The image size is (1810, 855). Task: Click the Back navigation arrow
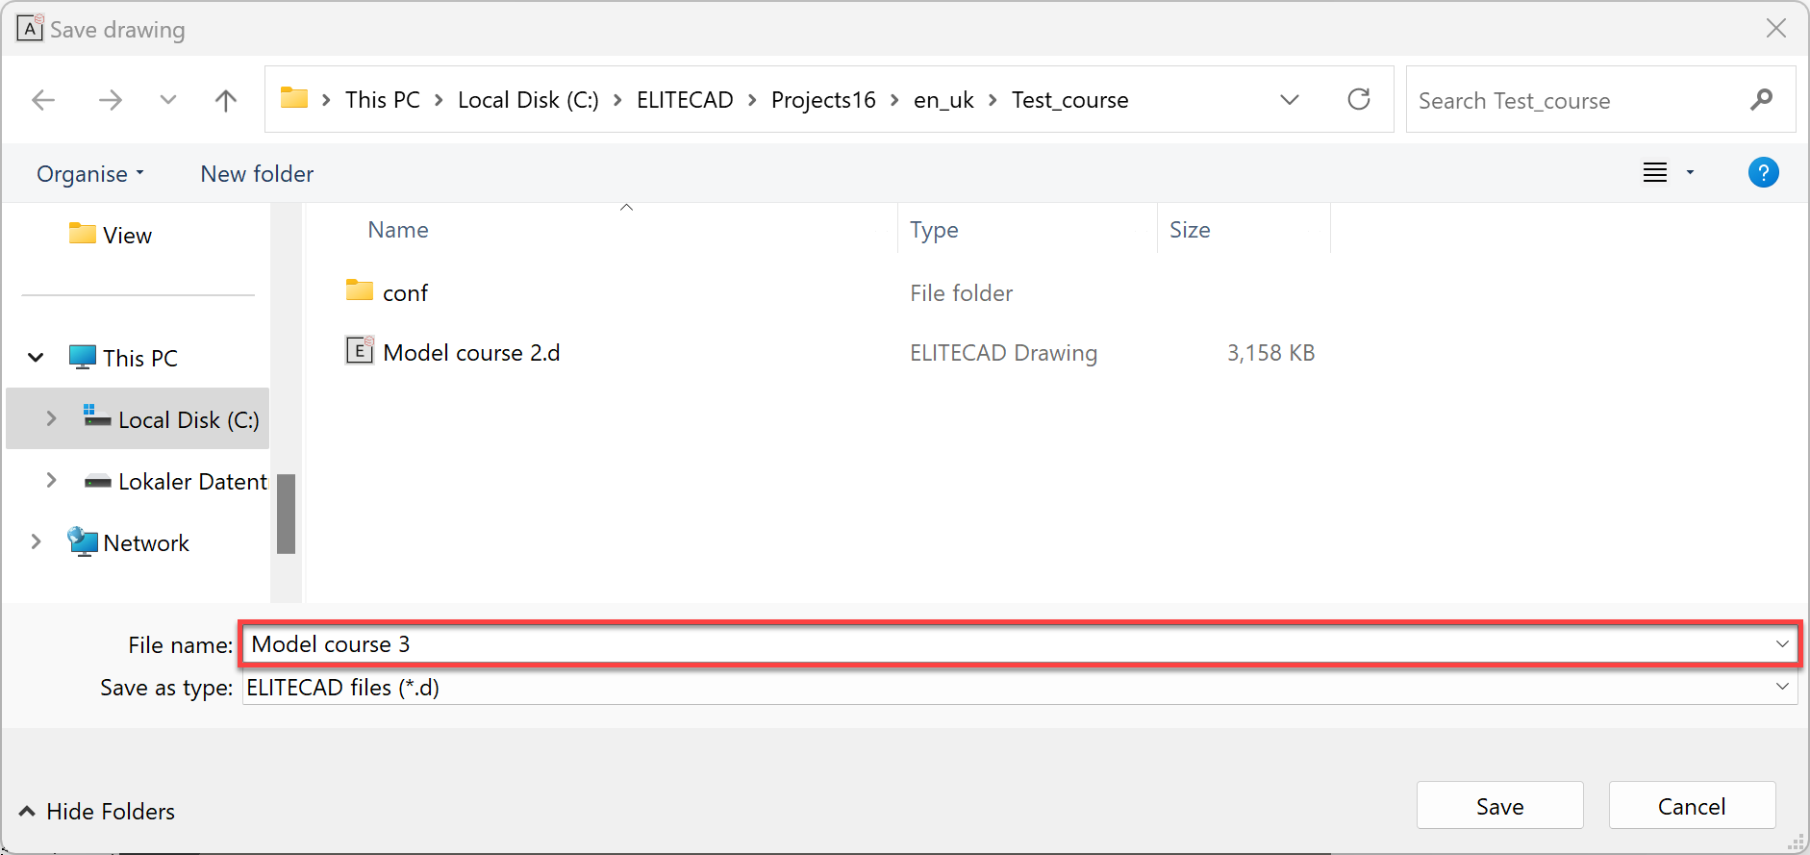(43, 100)
